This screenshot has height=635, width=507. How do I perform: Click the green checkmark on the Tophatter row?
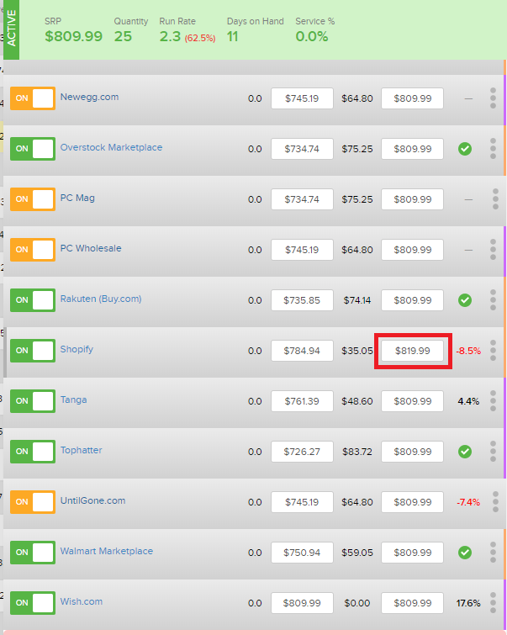(x=465, y=452)
